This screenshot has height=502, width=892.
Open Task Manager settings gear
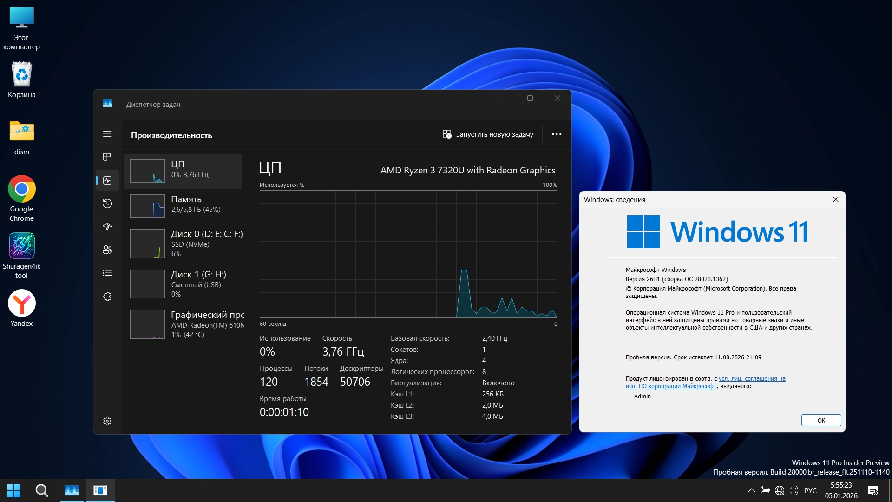tap(107, 421)
